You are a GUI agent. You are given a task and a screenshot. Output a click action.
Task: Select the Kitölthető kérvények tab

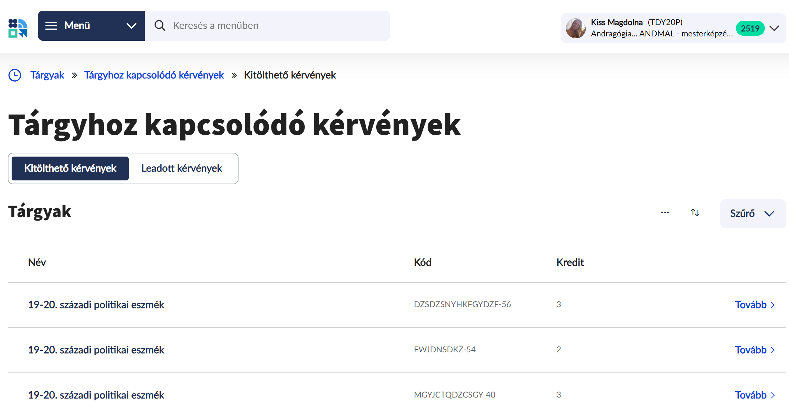(70, 168)
